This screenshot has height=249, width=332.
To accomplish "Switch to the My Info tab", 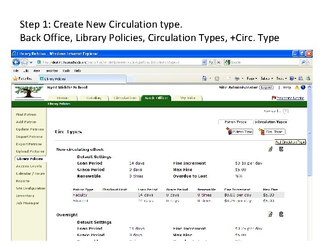I will 187,98.
